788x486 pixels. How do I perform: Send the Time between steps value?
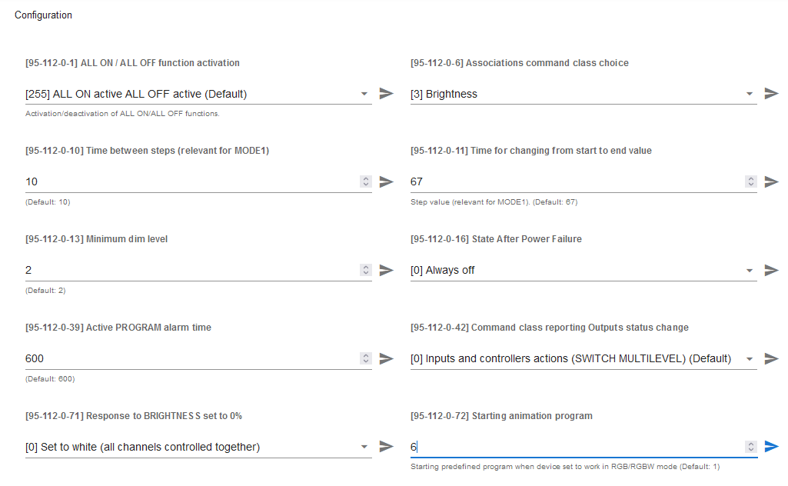click(386, 181)
